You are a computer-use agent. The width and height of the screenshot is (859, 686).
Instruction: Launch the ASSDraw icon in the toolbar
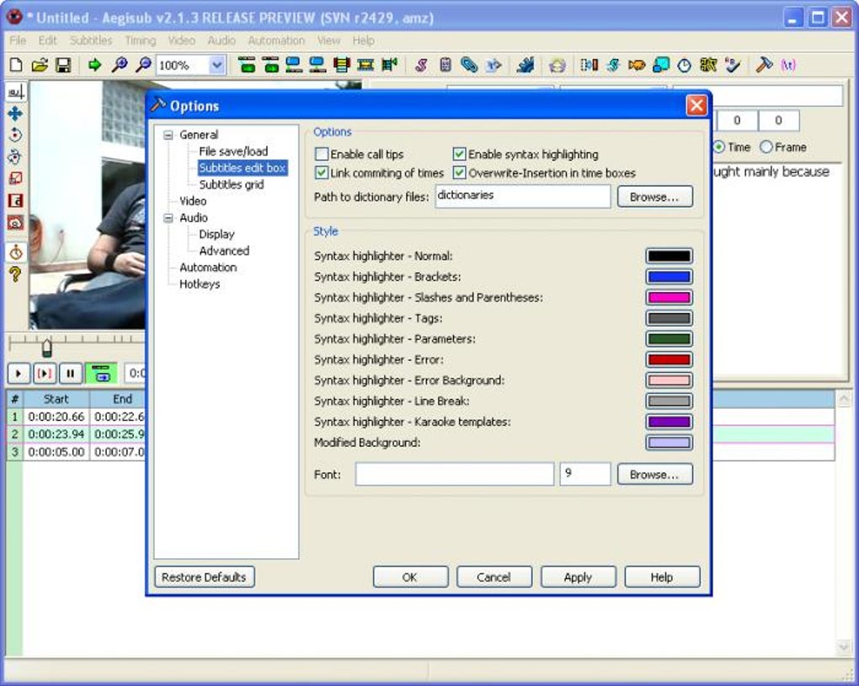point(558,65)
